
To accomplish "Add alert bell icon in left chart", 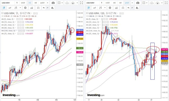I will point(52,8).
